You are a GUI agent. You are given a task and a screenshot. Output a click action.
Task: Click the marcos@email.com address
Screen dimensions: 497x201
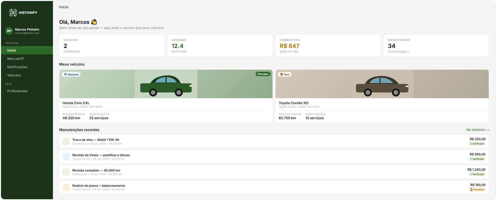27,33
